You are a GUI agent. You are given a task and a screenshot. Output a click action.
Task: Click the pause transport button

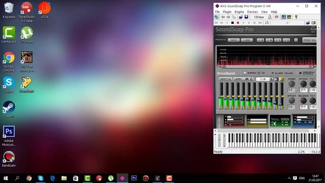(249, 22)
